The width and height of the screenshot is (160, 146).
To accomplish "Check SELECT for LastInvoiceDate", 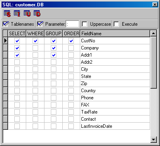I will coord(17,126).
